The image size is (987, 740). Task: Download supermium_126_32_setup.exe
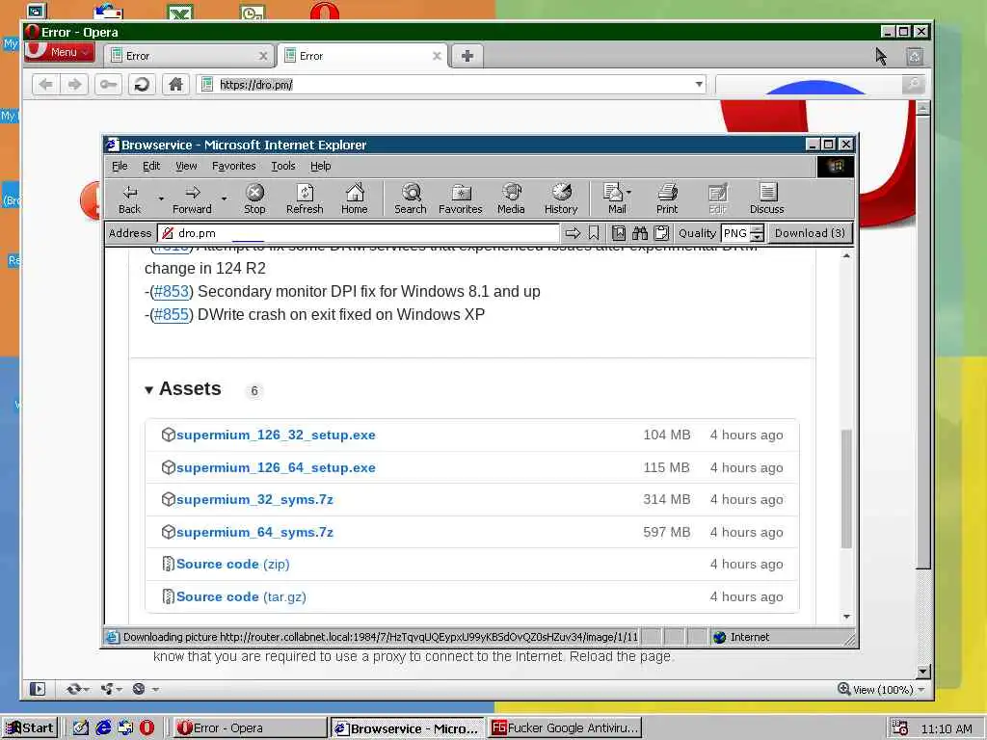tap(276, 435)
